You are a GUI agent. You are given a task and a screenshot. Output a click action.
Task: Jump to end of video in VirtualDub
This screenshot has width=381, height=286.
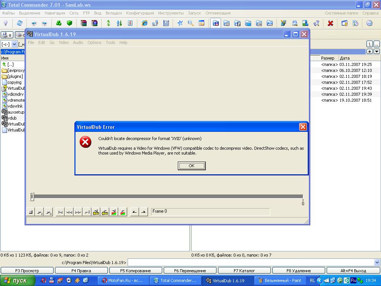point(87,212)
